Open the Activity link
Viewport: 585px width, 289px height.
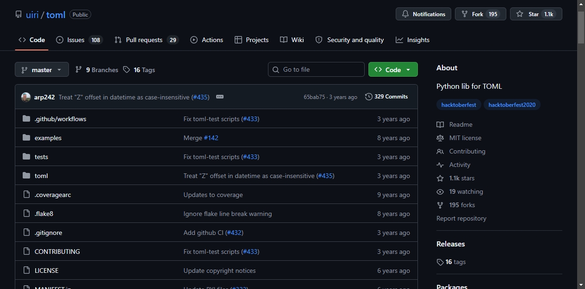(x=453, y=165)
